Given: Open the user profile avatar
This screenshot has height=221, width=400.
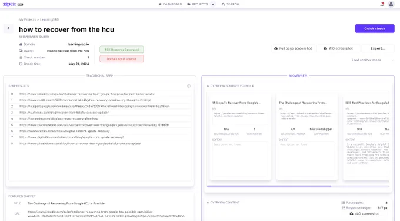Looking at the screenshot, I should [x=391, y=4].
